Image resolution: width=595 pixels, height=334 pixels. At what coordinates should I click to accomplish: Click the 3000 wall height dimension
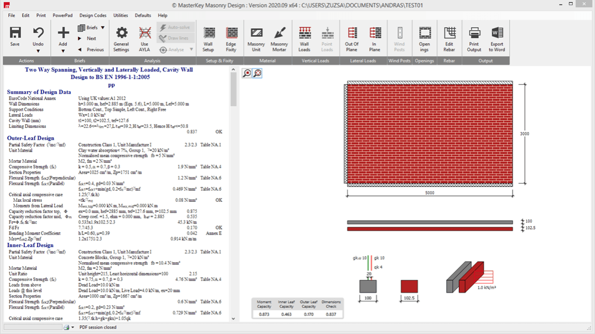click(x=524, y=134)
